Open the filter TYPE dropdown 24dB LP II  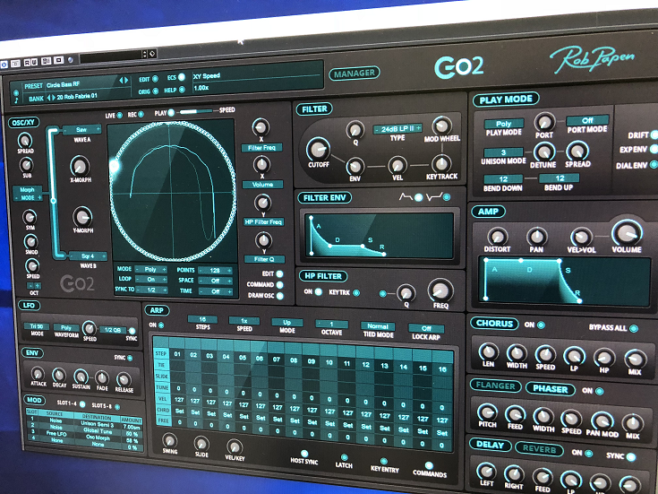tap(397, 128)
